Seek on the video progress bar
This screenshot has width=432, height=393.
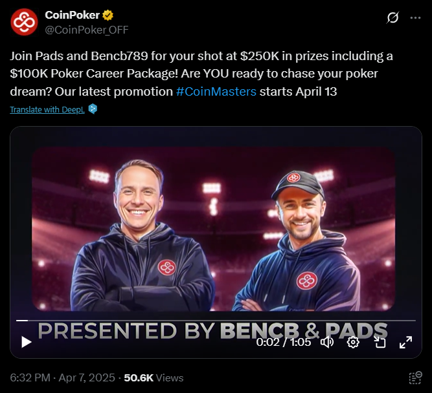[x=216, y=321]
